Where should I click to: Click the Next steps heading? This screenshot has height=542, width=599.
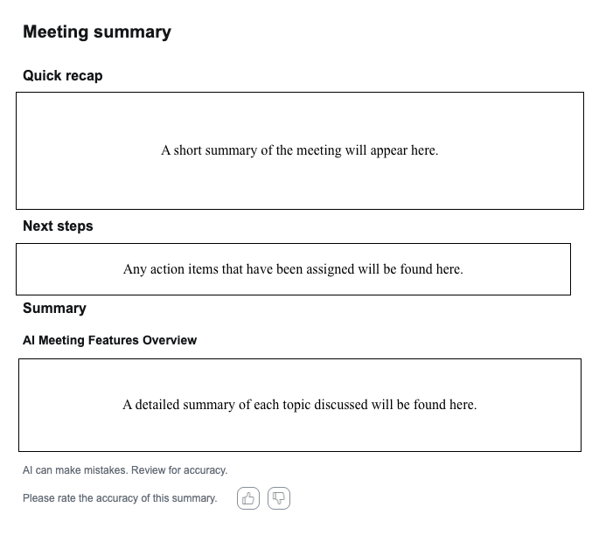(58, 226)
